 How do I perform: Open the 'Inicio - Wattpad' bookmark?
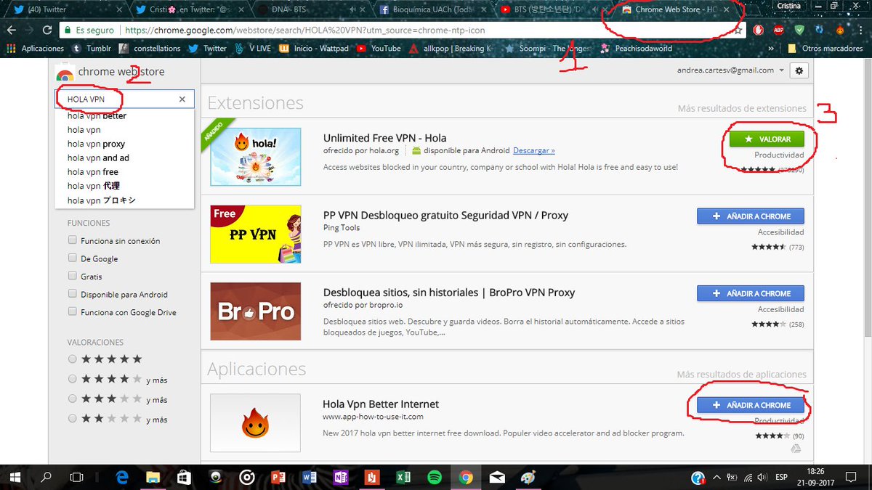313,49
